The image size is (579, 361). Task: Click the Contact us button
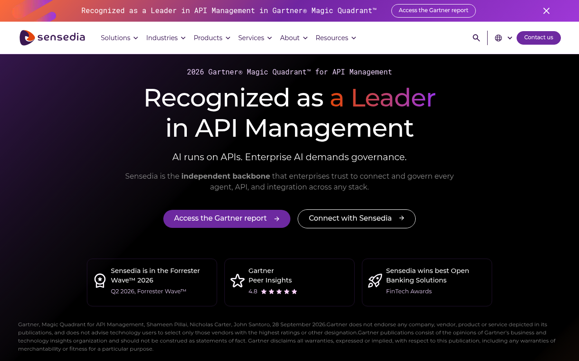pos(539,38)
